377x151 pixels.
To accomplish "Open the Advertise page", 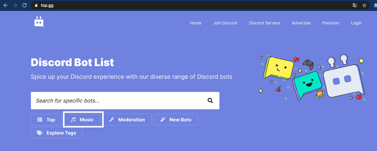I will pos(301,23).
